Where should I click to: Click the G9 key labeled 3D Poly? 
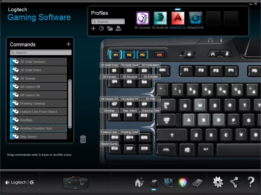pyautogui.click(x=144, y=104)
